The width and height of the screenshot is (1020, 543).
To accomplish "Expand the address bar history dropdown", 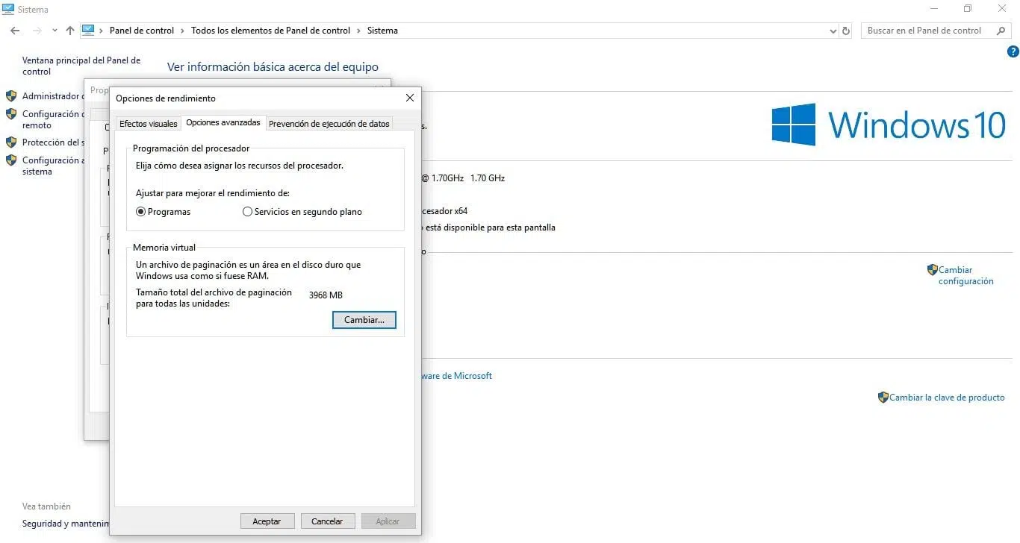I will tap(833, 31).
